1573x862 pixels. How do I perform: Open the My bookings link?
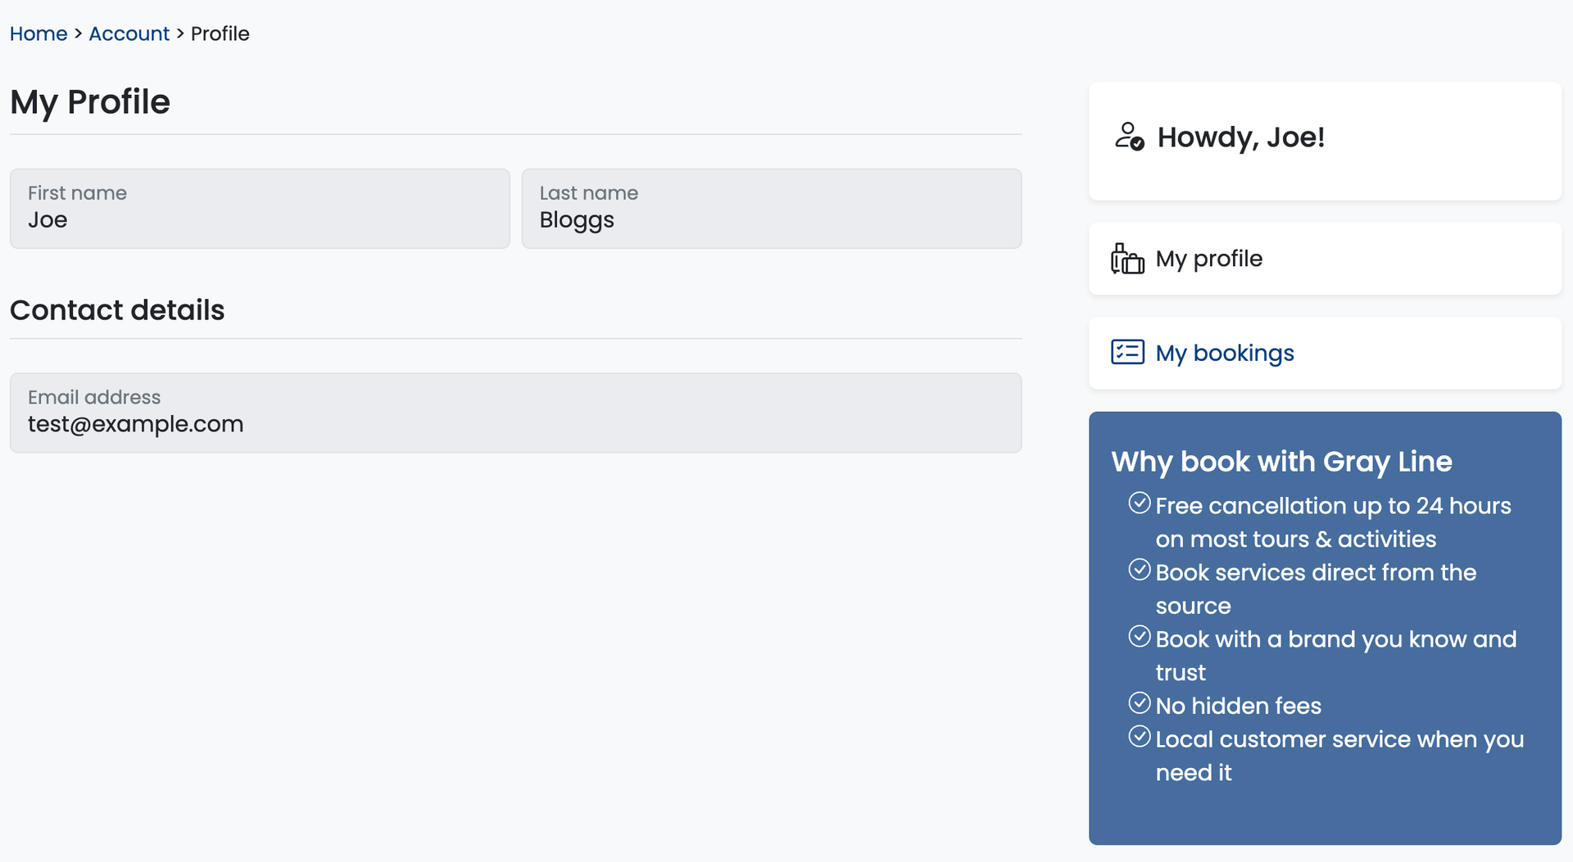pos(1225,353)
